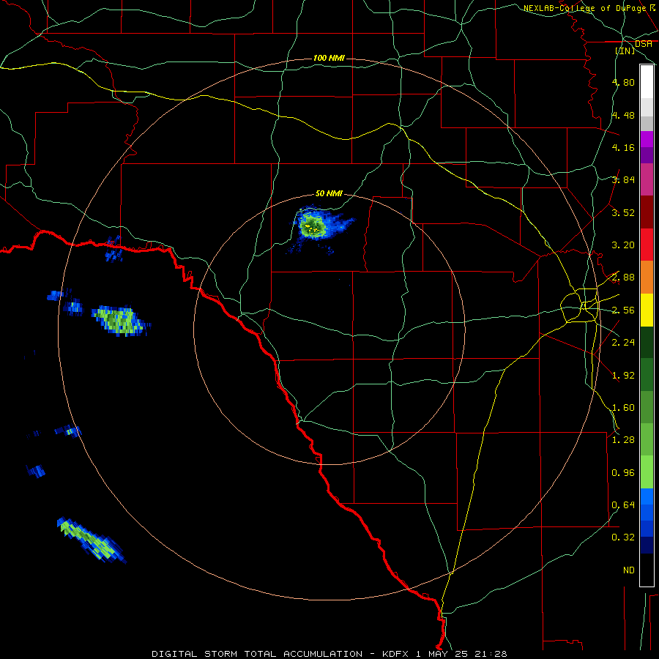Click the dark navy swatch above ND

click(x=647, y=546)
